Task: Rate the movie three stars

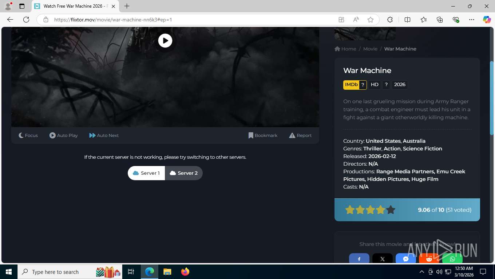Action: coord(370,210)
